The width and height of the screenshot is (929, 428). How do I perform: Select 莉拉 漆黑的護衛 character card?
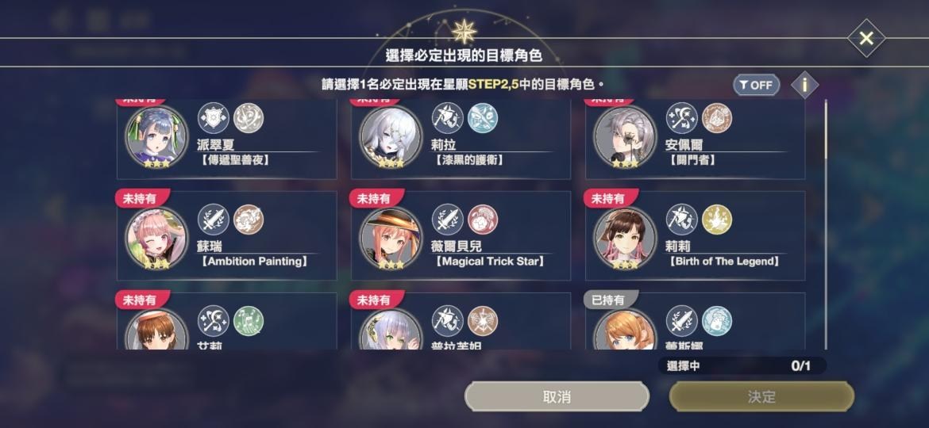click(x=461, y=139)
